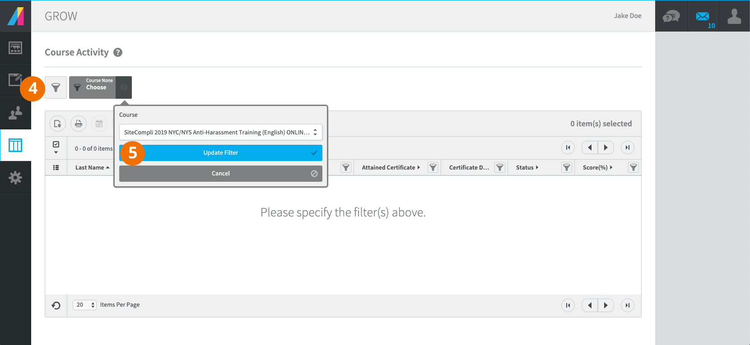Open the user profile icon

734,16
